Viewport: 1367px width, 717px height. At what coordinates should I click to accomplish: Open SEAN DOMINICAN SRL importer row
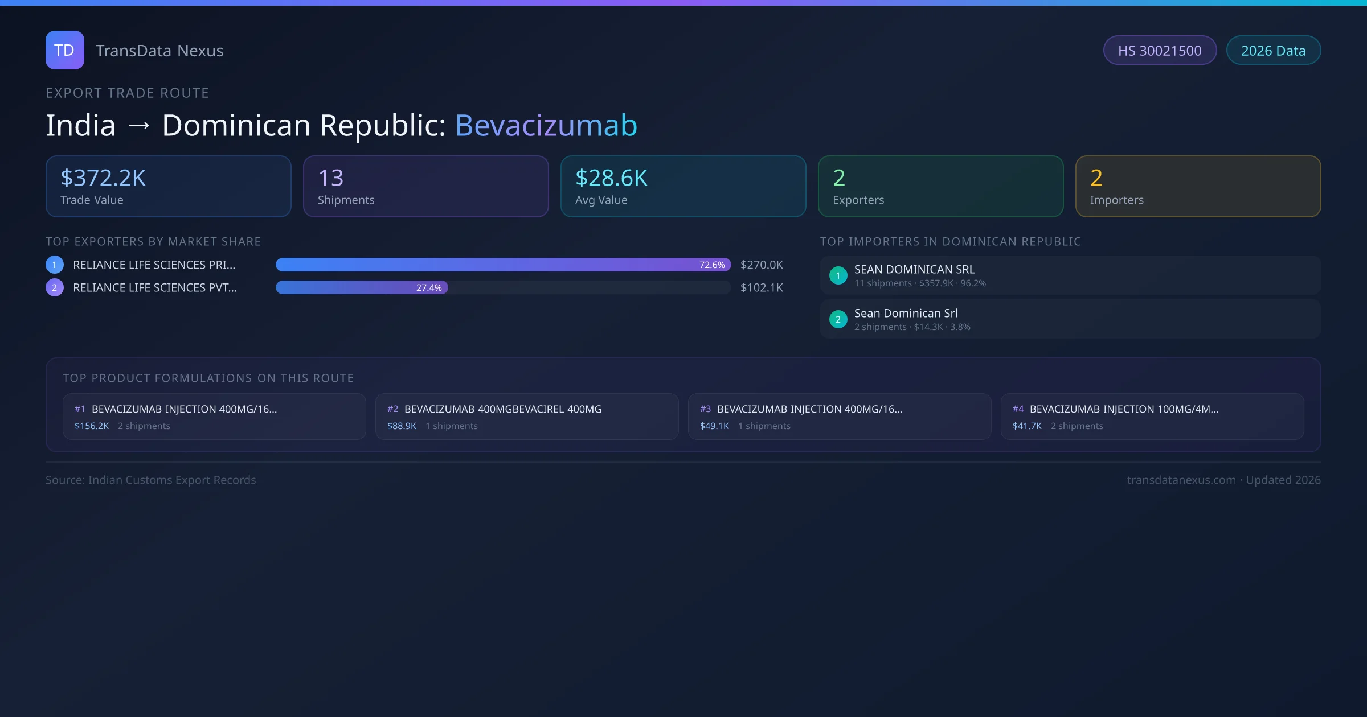[x=1070, y=275]
